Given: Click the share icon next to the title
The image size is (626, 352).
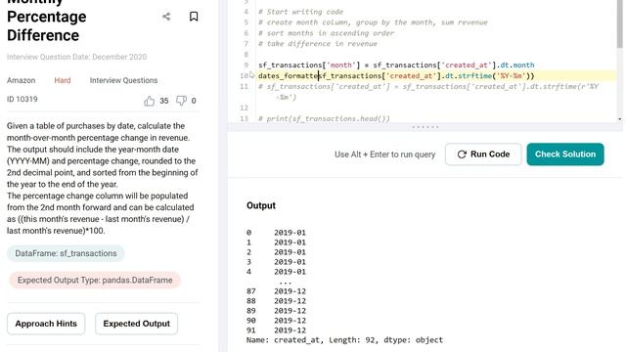Looking at the screenshot, I should (x=166, y=17).
